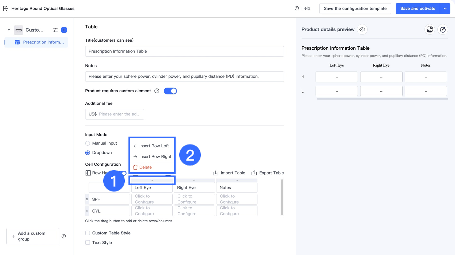Click the blue plus add icon in sidebar

[x=64, y=30]
